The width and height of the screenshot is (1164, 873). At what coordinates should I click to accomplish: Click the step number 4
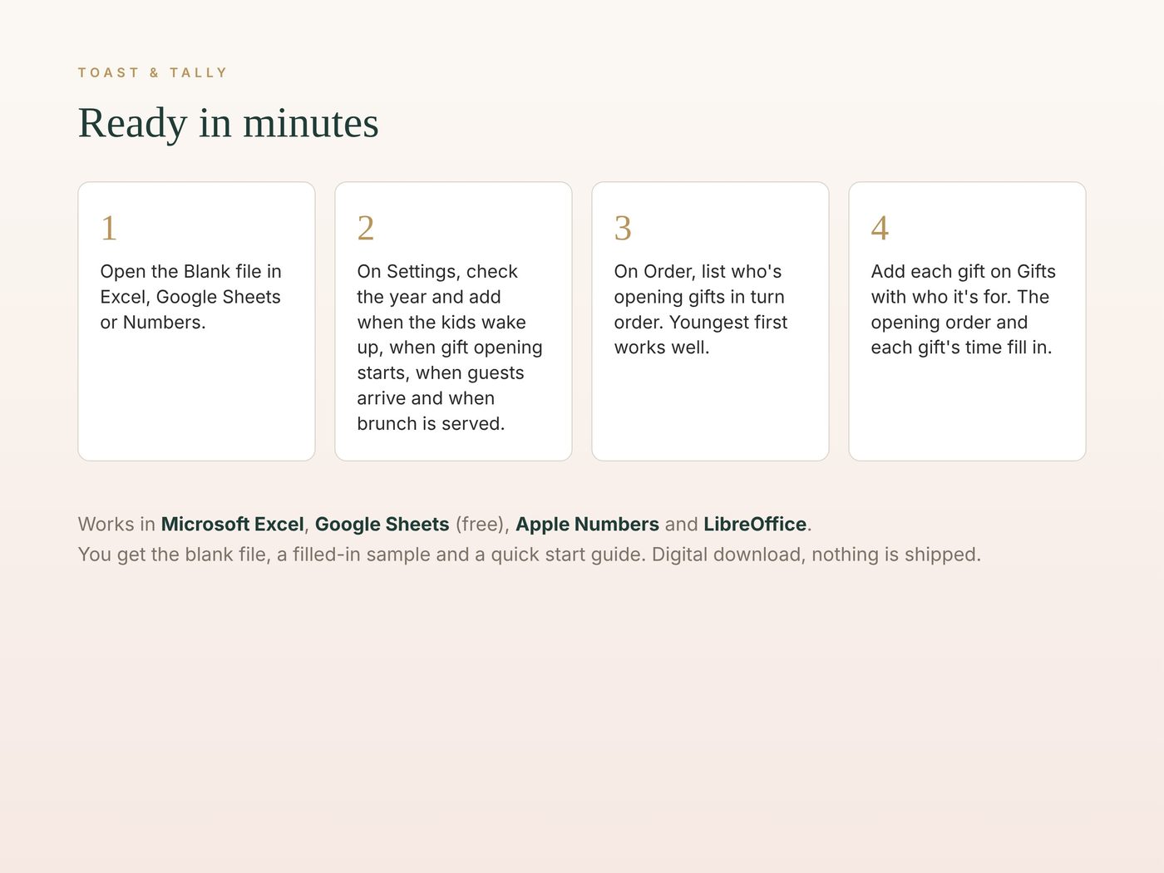tap(880, 228)
